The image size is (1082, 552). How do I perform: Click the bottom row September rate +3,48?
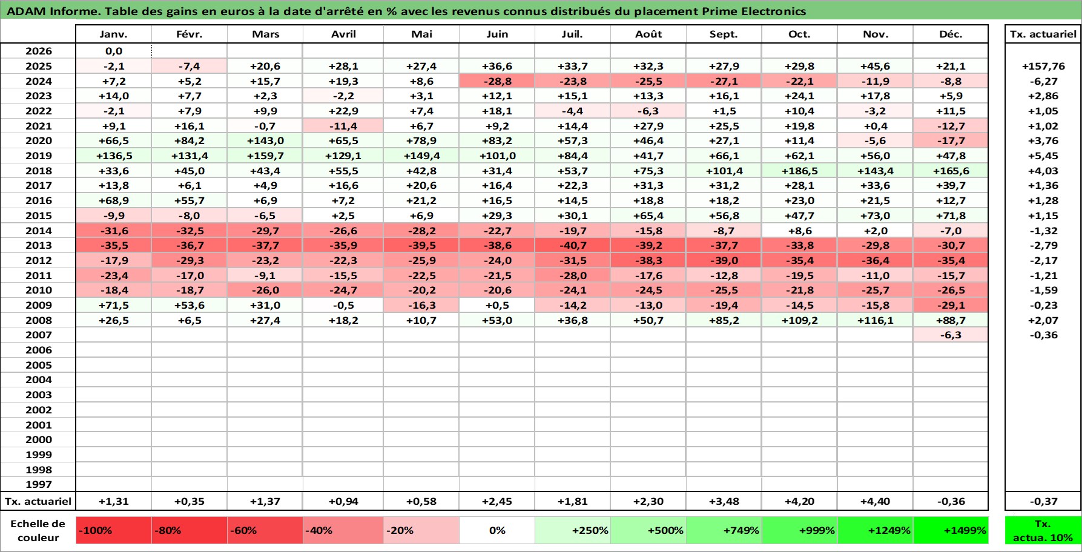pyautogui.click(x=724, y=501)
